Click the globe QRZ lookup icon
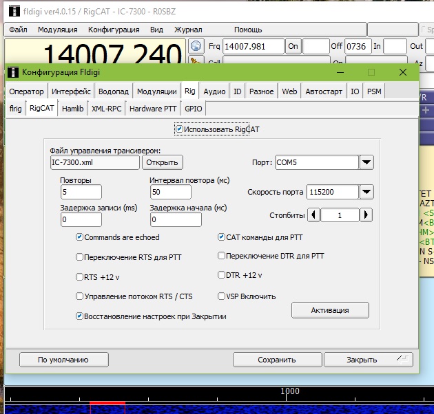 click(196, 46)
